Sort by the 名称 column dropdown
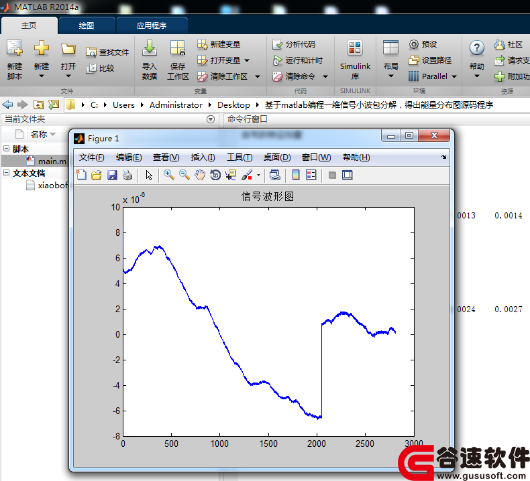The image size is (530, 481). [53, 135]
